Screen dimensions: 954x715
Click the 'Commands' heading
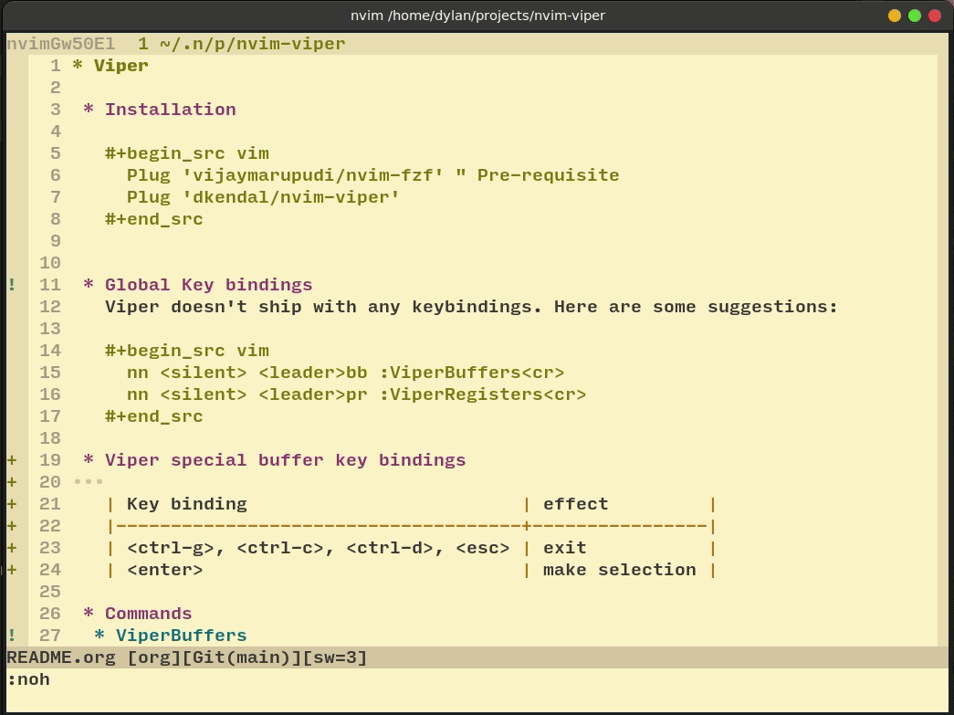[149, 614]
